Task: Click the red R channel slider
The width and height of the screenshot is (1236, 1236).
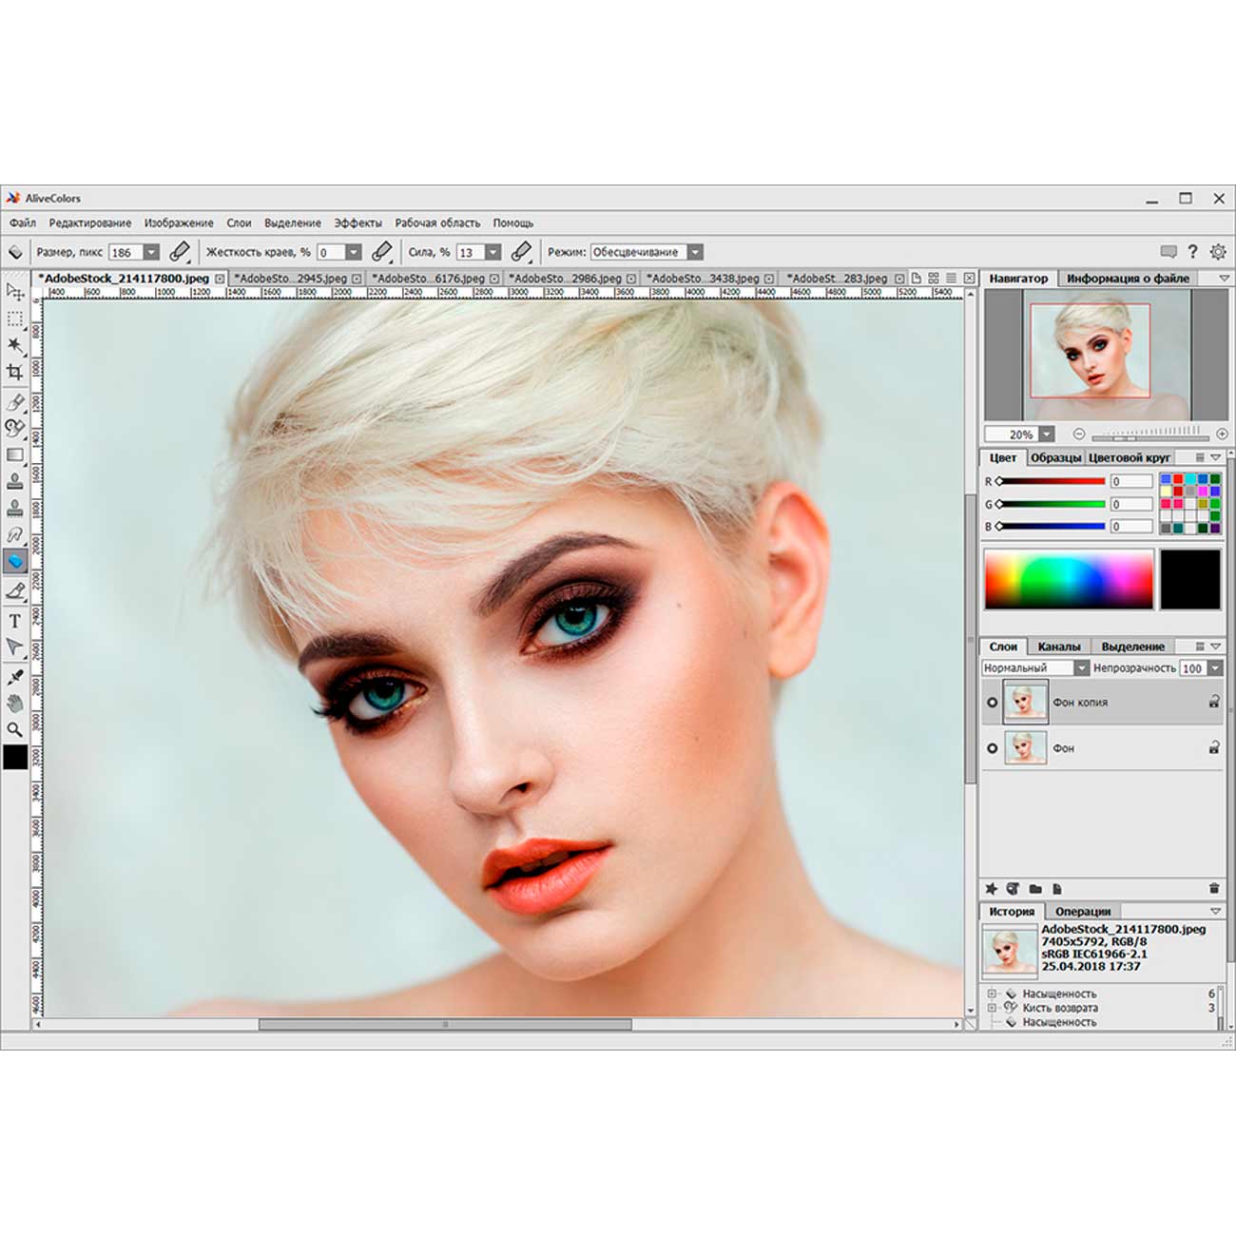Action: click(1051, 481)
